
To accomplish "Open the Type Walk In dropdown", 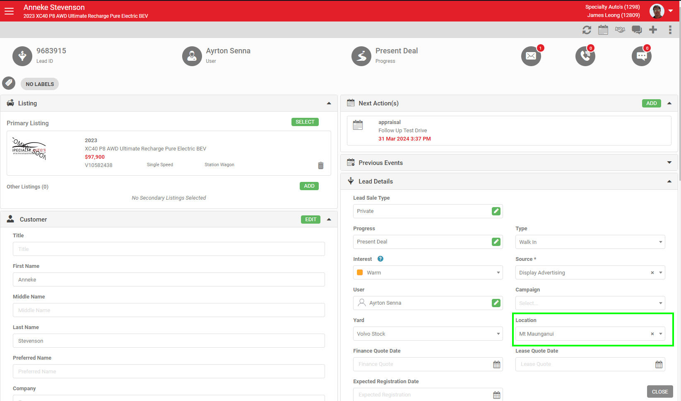I will [590, 242].
